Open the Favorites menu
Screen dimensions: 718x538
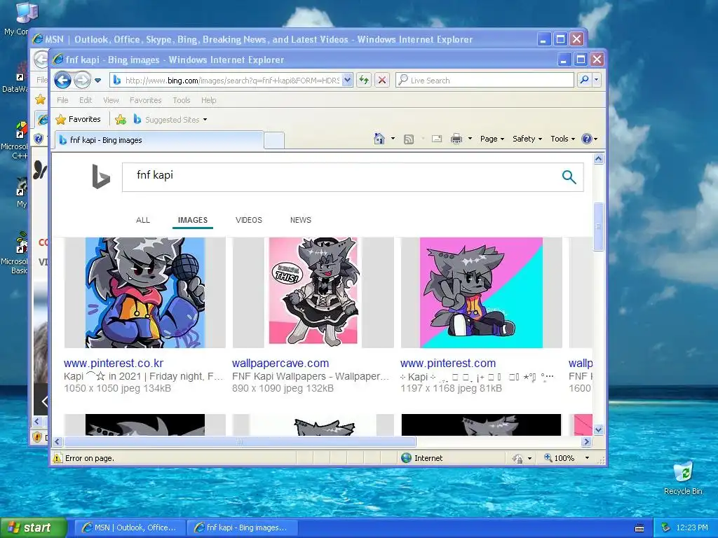146,100
